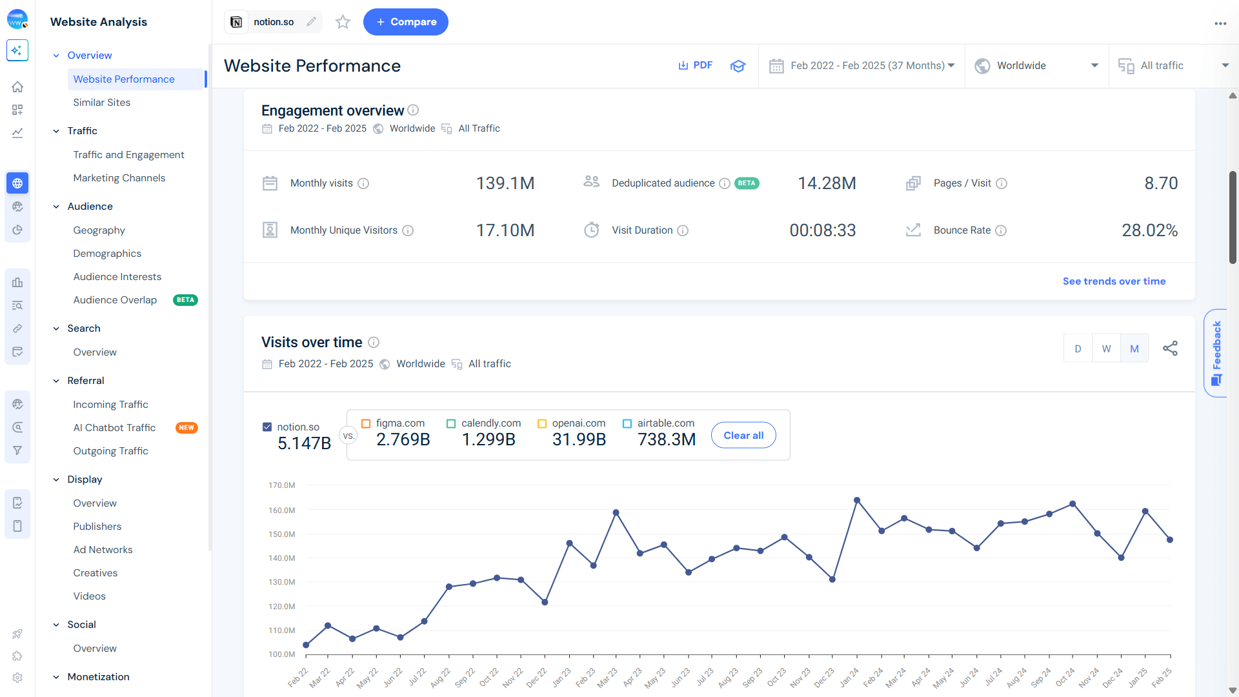Open the settings gear at the sidebar bottom
Image resolution: width=1239 pixels, height=697 pixels.
[17, 678]
